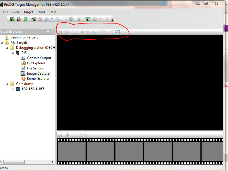Click the scrollbar left arrow in Target Explorer
The height and width of the screenshot is (171, 228).
coord(1,162)
